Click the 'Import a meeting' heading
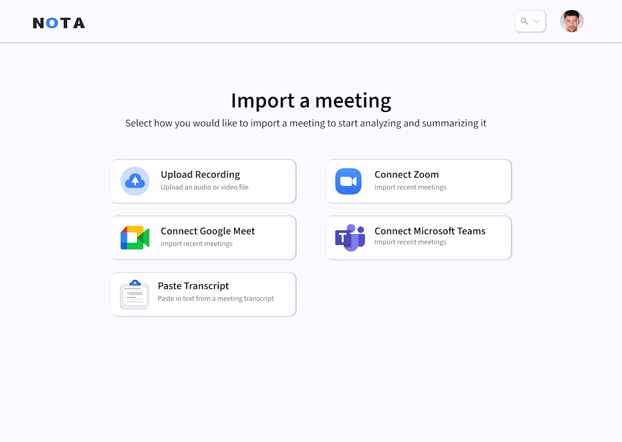Viewport: 622px width, 442px height. pos(311,101)
